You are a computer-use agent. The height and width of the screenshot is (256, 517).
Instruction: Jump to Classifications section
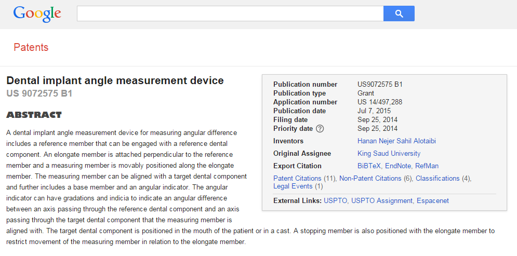point(438,179)
